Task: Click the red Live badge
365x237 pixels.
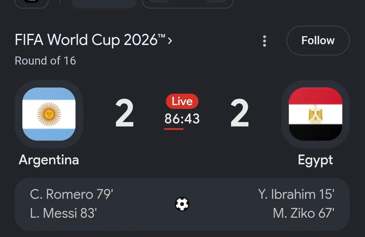Action: pyautogui.click(x=182, y=101)
